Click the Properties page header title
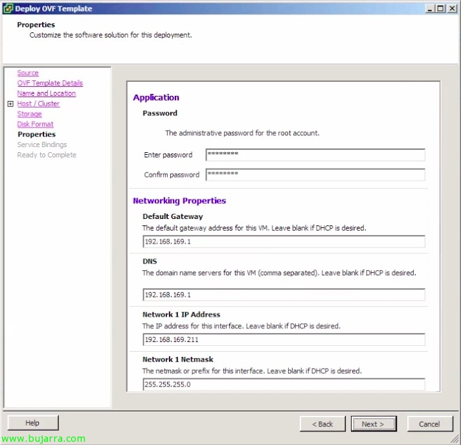The width and height of the screenshot is (461, 445). tap(36, 25)
